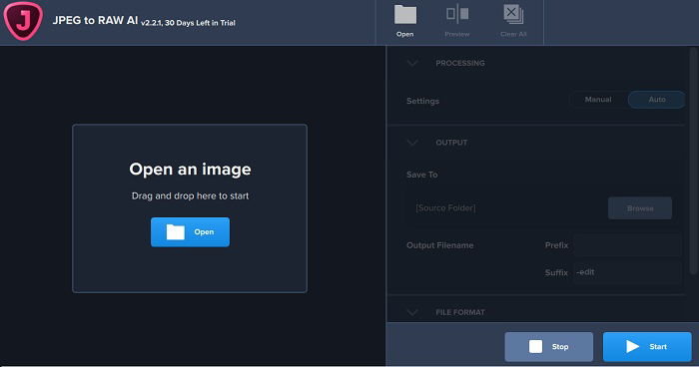Click 'Drag and drop here to start' text
The width and height of the screenshot is (699, 367).
(190, 196)
